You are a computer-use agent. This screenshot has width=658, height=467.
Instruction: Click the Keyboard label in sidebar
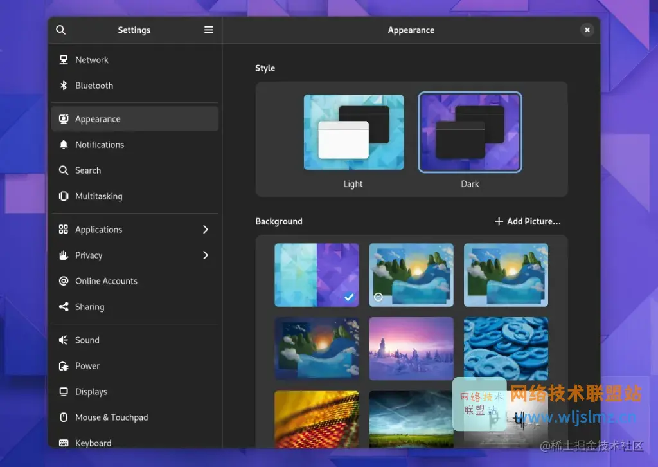tap(93, 443)
